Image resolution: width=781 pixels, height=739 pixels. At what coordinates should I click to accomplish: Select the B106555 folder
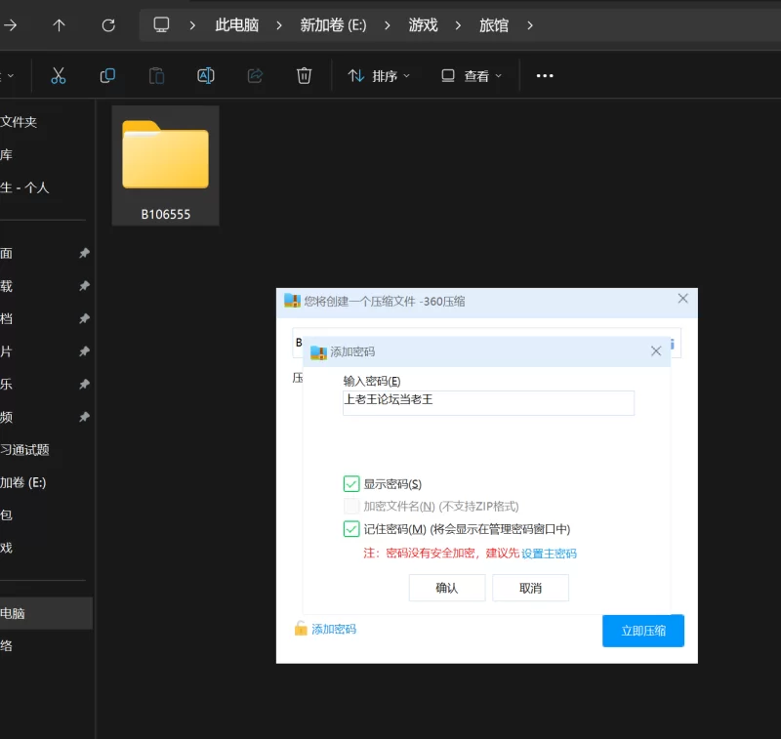(x=165, y=165)
